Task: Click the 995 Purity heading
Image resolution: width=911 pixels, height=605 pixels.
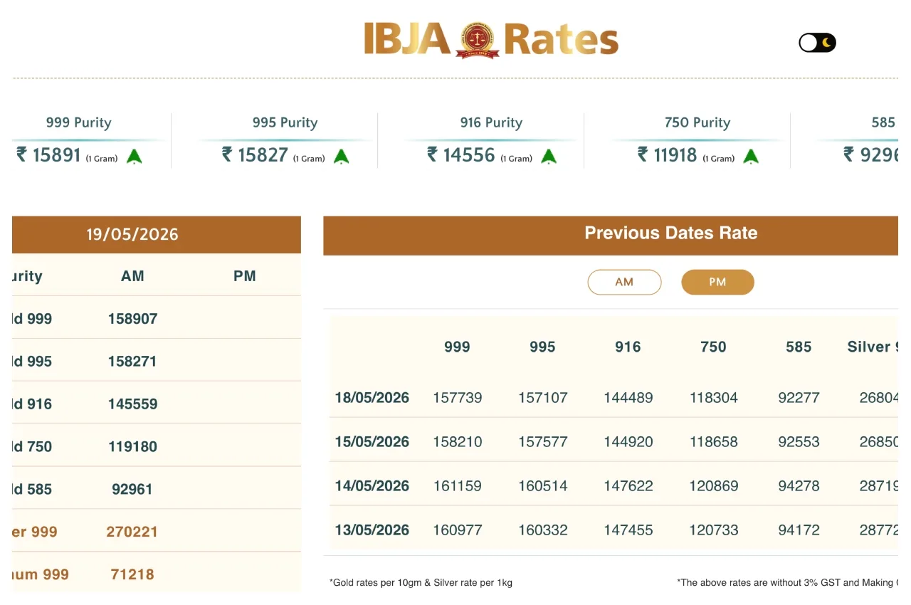Action: point(285,122)
